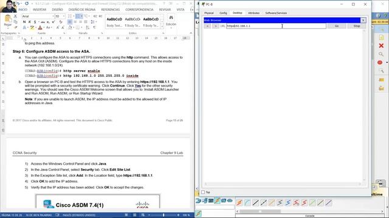Open the INSERTAR ribbon tab

click(x=40, y=10)
